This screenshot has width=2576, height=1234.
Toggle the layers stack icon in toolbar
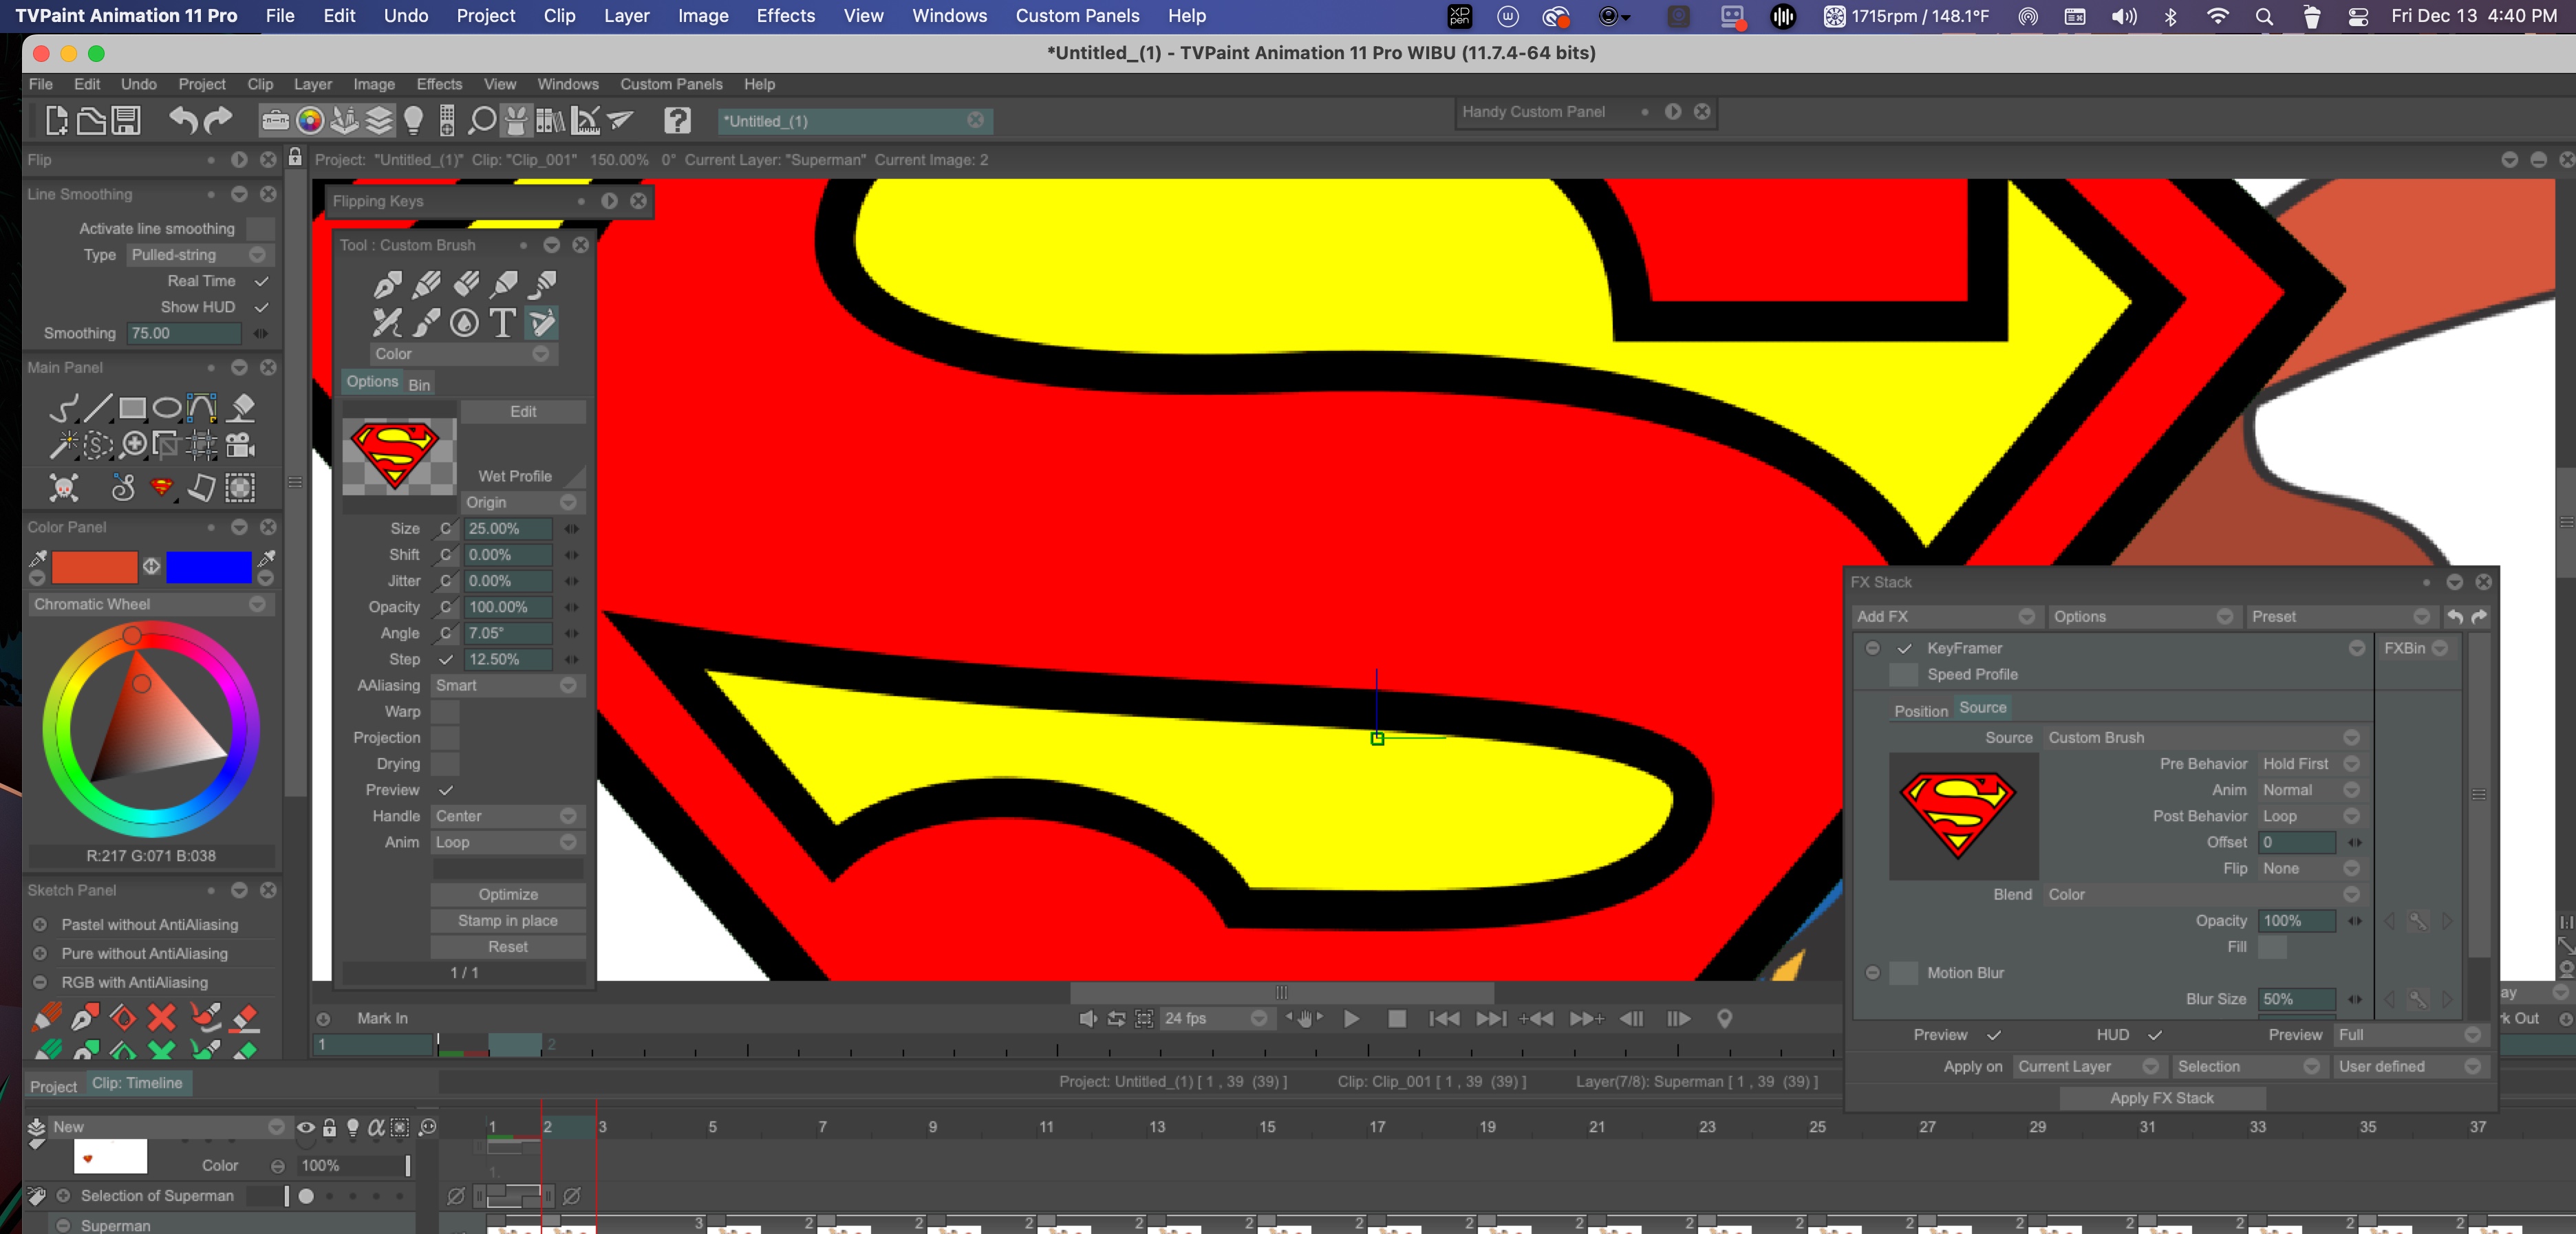coord(379,121)
